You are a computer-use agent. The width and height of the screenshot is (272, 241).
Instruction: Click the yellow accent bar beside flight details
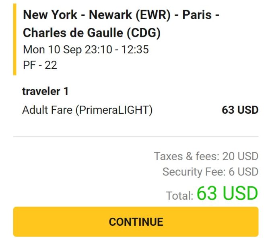(x=14, y=39)
